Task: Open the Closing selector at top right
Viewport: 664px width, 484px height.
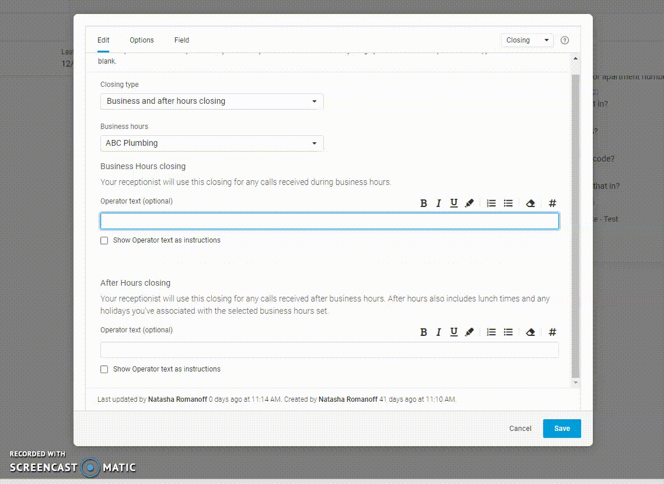Action: point(527,40)
